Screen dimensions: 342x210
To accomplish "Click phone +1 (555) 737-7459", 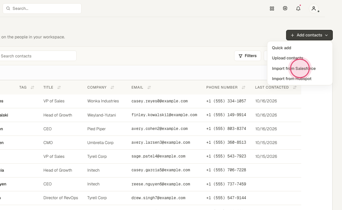I will (226, 184).
